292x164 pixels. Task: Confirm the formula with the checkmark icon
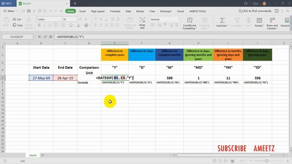(45, 36)
